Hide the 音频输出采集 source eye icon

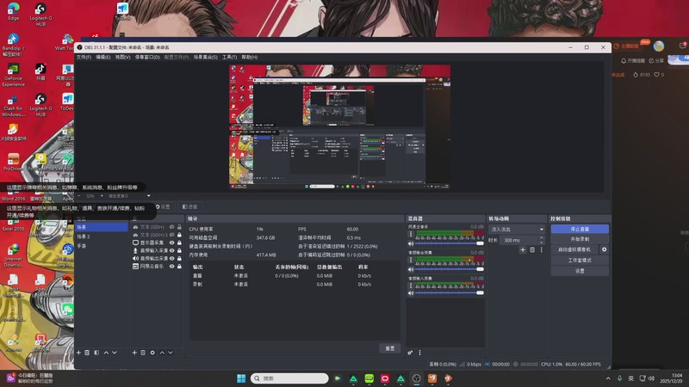click(x=171, y=259)
